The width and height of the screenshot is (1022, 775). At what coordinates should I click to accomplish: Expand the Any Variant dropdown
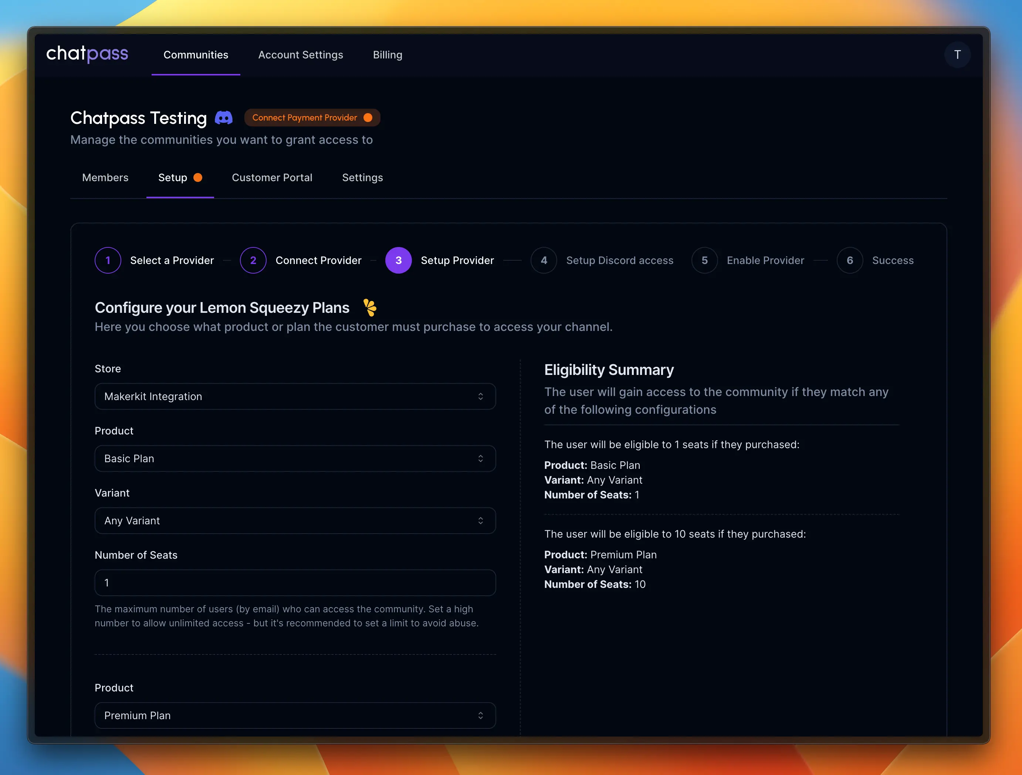[295, 520]
